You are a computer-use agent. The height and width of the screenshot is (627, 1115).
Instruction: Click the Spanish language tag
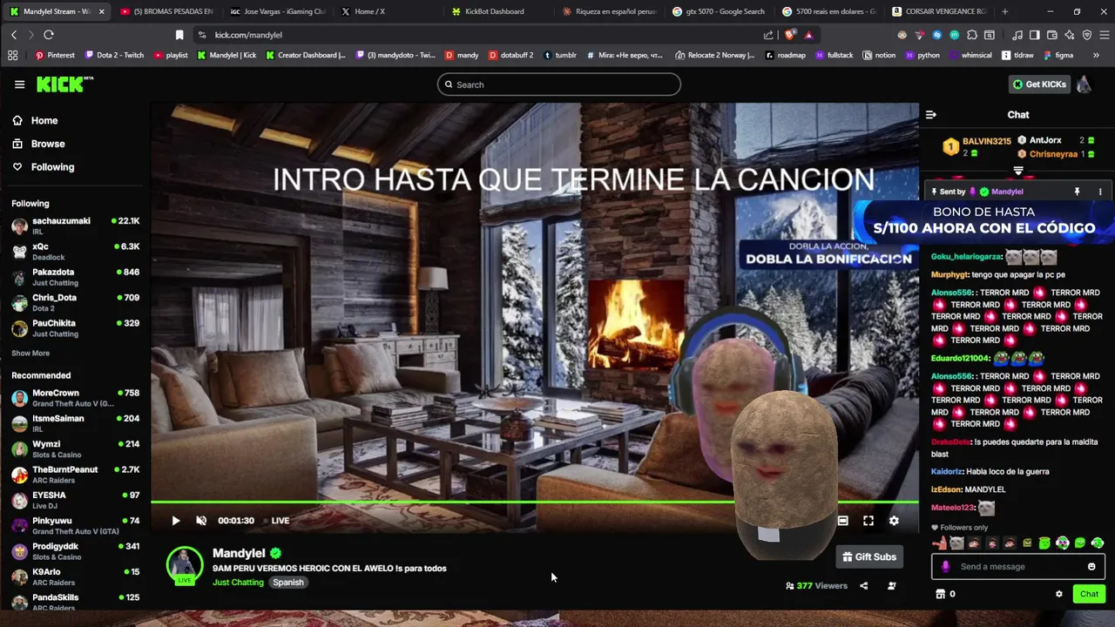[288, 583]
